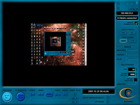140x105 pixels.
Task: Toggle the REMOTE TRANSMITION checkbox
Action: pyautogui.click(x=136, y=23)
